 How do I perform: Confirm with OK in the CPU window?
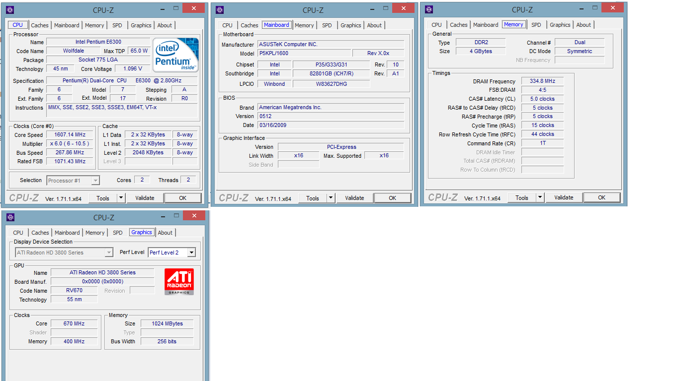[x=183, y=198]
